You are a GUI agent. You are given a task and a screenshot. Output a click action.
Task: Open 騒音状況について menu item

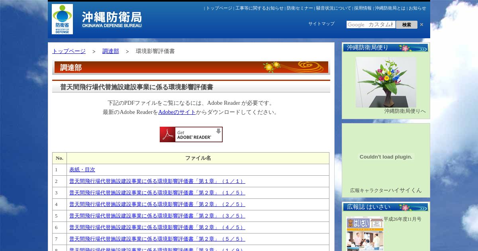(x=333, y=8)
